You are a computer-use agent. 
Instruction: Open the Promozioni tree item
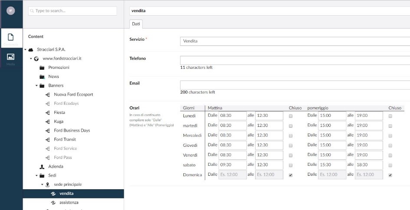tap(59, 67)
